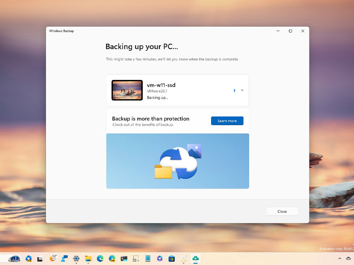This screenshot has height=265, width=354.
Task: Open Notepad from the taskbar
Action: click(148, 258)
